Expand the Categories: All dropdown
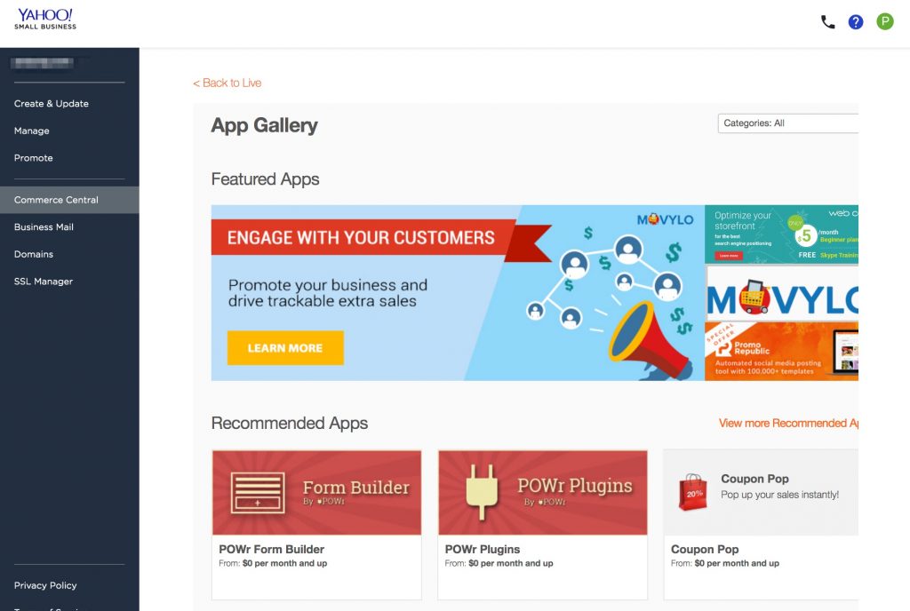 point(787,123)
